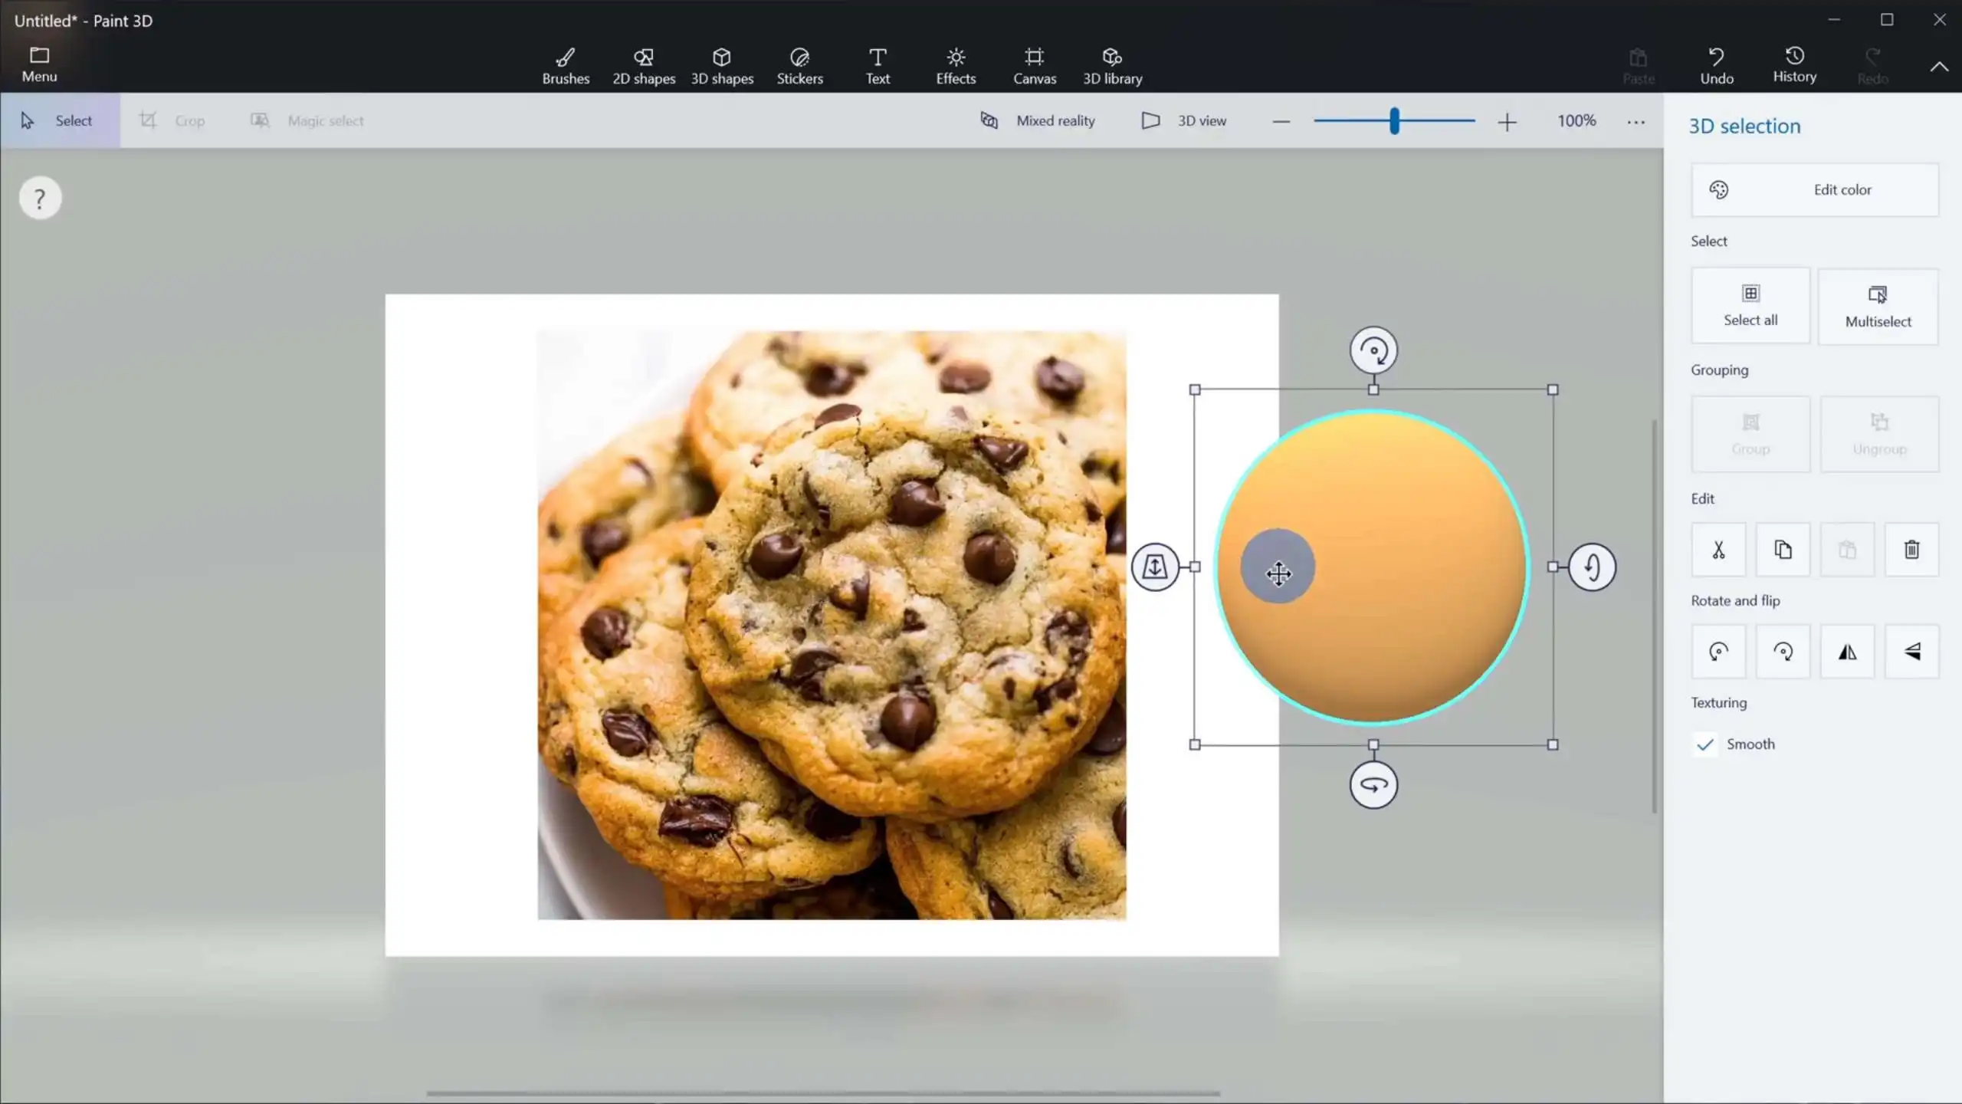Open the Brushes tool tab
Viewport: 1962px width, 1104px height.
pos(566,66)
